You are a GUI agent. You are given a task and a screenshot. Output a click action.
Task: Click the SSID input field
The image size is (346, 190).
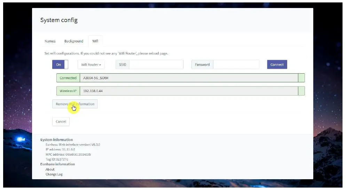pyautogui.click(x=156, y=65)
